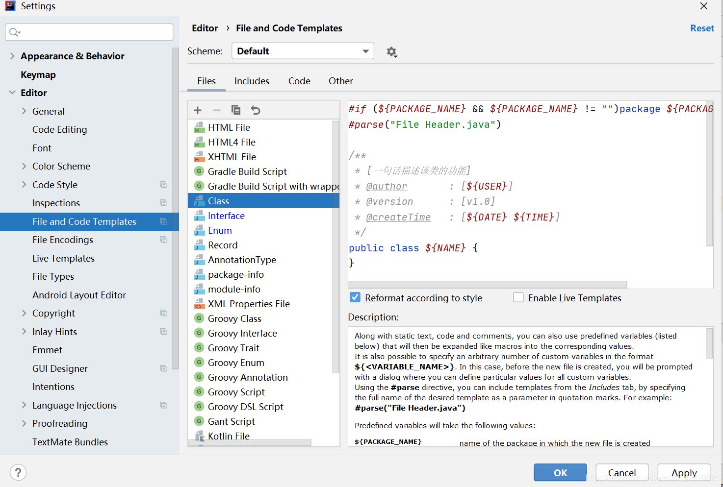Screen dimensions: 723x487
Task: Click the help question mark icon
Action: point(18,472)
